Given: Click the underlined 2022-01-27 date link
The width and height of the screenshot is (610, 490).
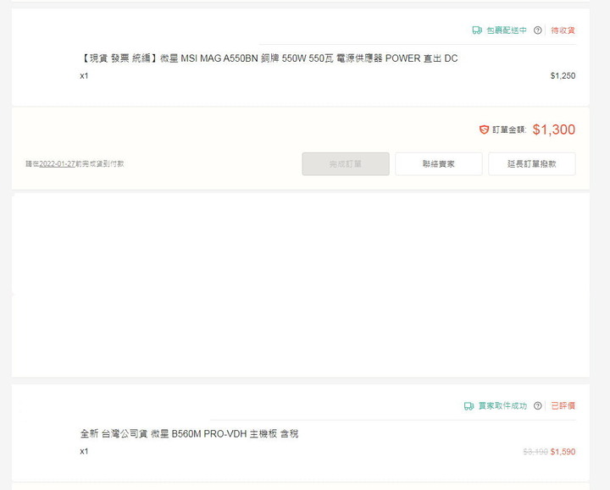Looking at the screenshot, I should 57,163.
